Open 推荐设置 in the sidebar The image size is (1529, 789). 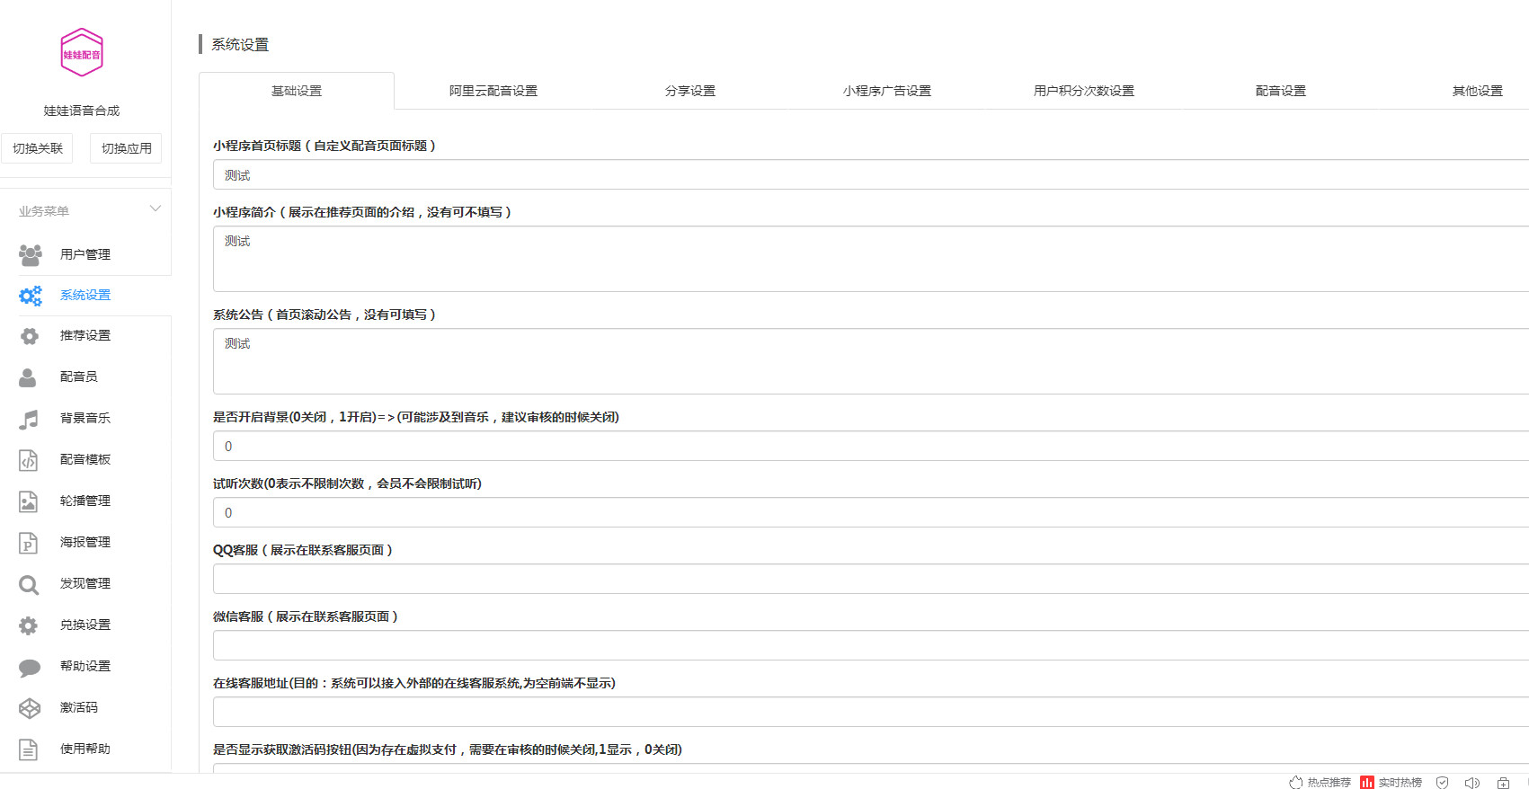[x=85, y=335]
